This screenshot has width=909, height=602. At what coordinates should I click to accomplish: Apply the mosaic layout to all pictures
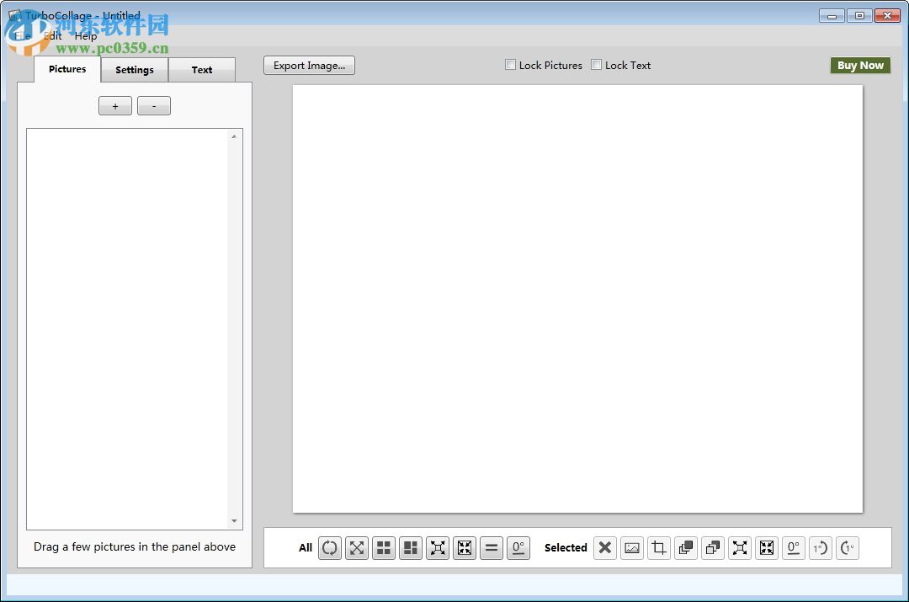click(x=411, y=547)
